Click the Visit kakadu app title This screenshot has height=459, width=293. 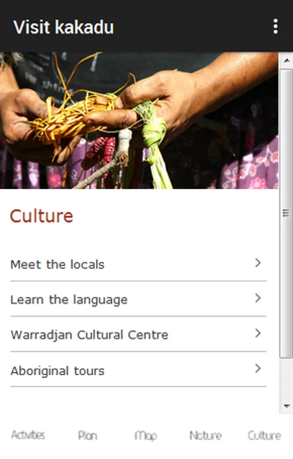[x=64, y=27]
